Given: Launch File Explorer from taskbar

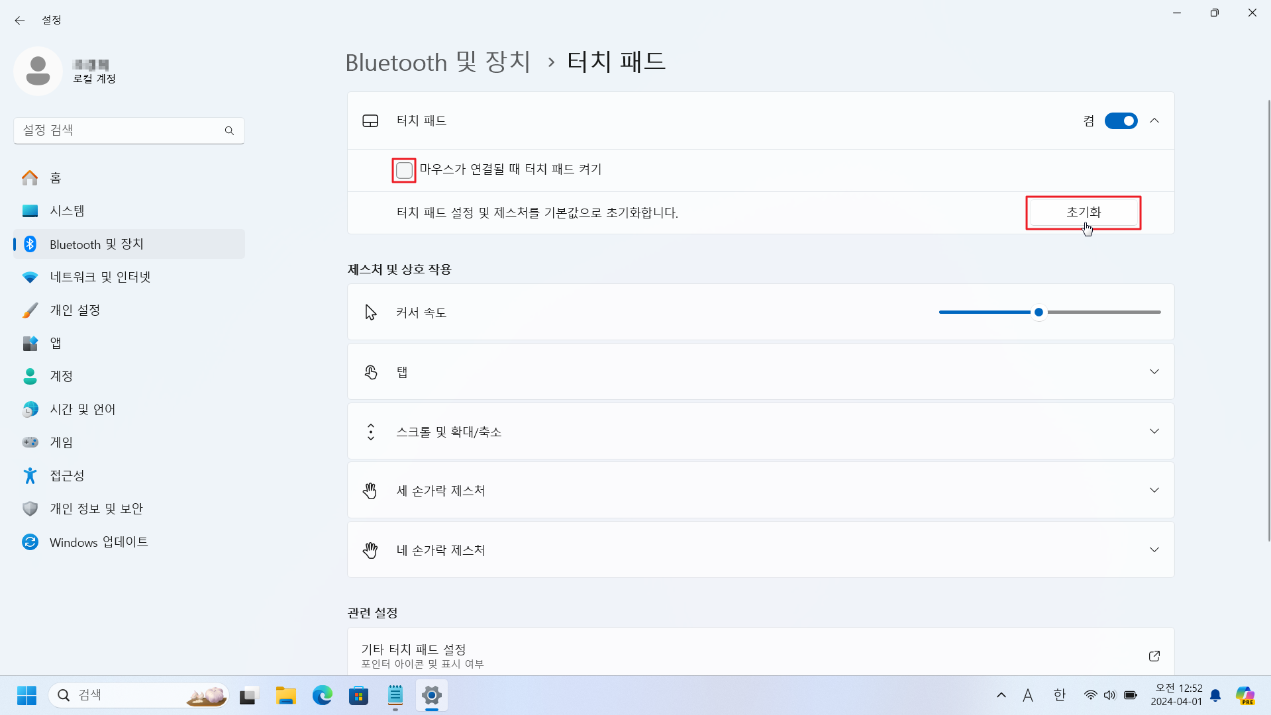Looking at the screenshot, I should coord(286,695).
